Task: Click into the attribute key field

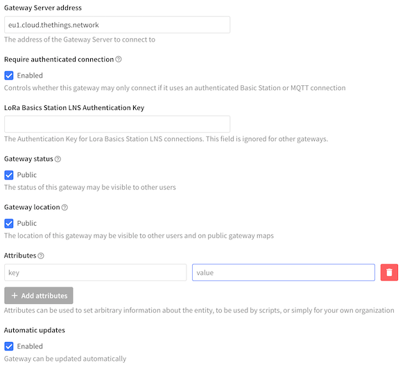Action: click(96, 272)
